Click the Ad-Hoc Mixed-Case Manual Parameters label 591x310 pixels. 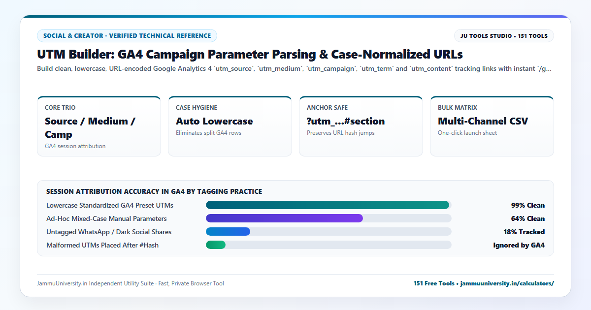point(106,218)
